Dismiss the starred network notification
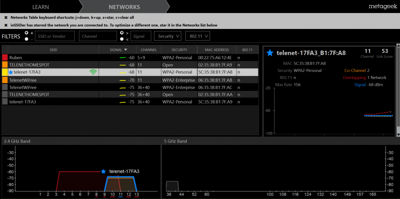The height and width of the screenshot is (199, 400). (x=6, y=25)
